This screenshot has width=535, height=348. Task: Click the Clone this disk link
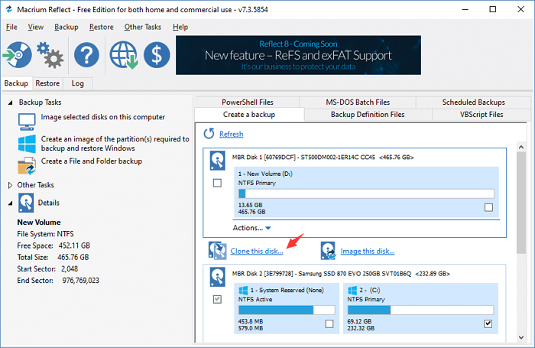click(256, 250)
